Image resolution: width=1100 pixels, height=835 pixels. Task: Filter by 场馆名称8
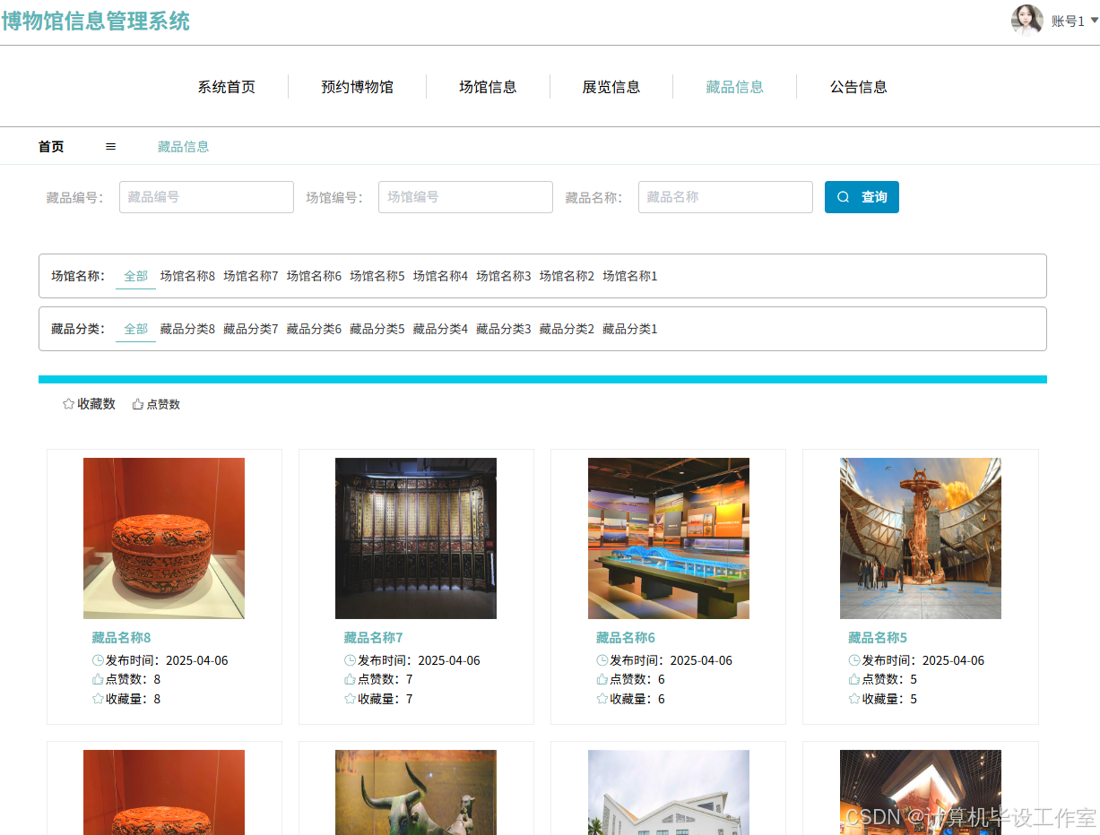click(x=187, y=276)
